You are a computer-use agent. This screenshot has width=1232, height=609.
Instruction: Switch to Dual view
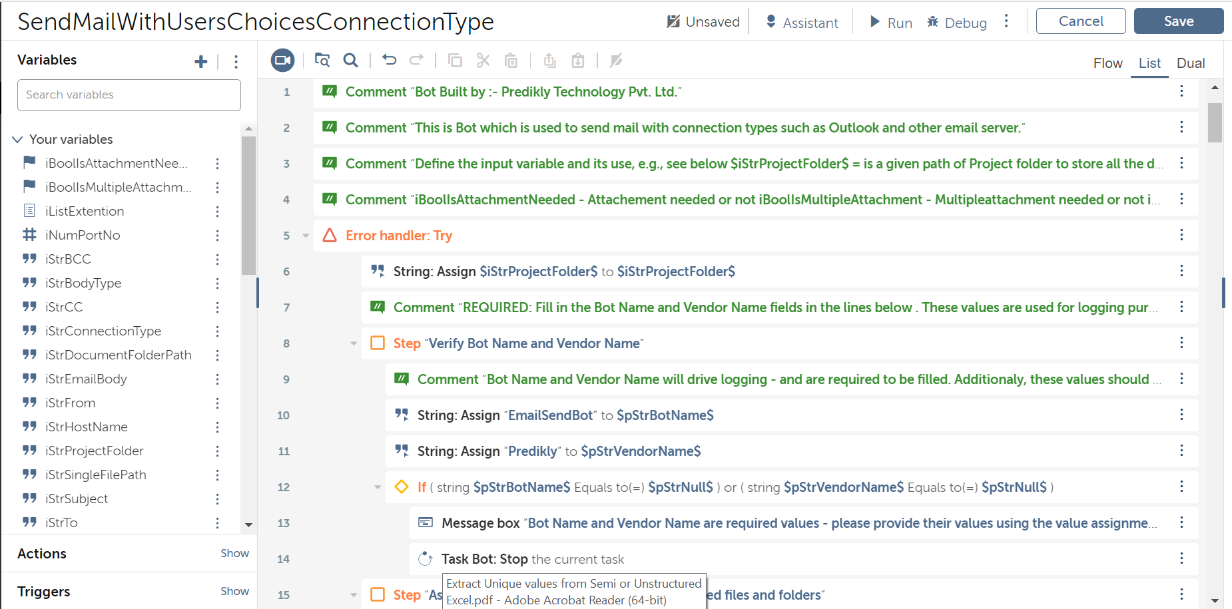[1191, 63]
